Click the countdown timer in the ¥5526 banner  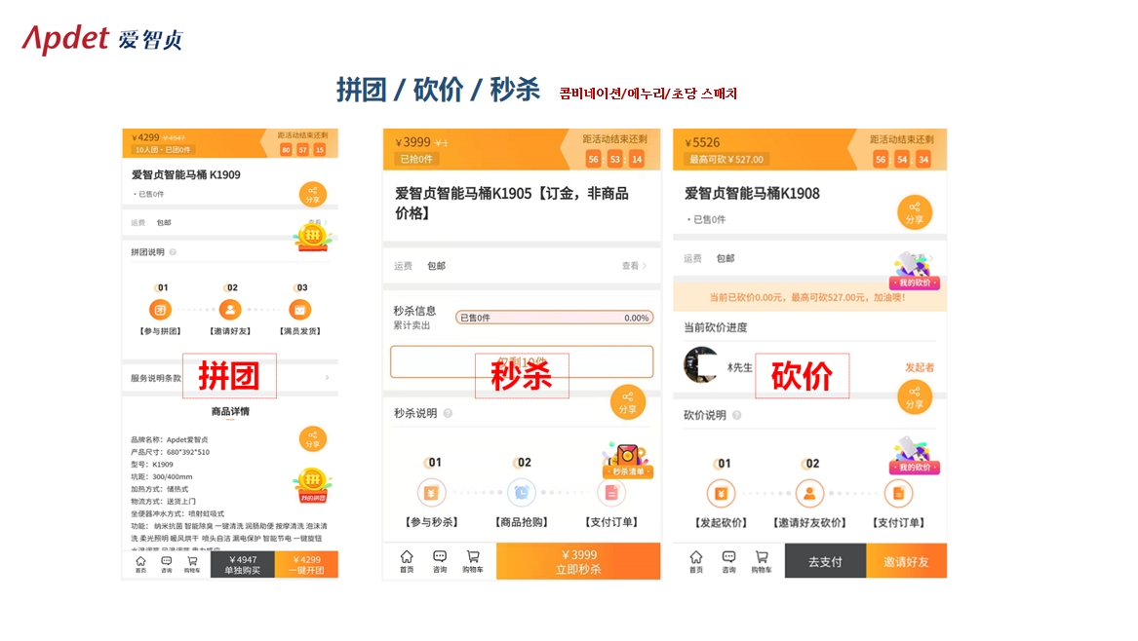click(902, 160)
